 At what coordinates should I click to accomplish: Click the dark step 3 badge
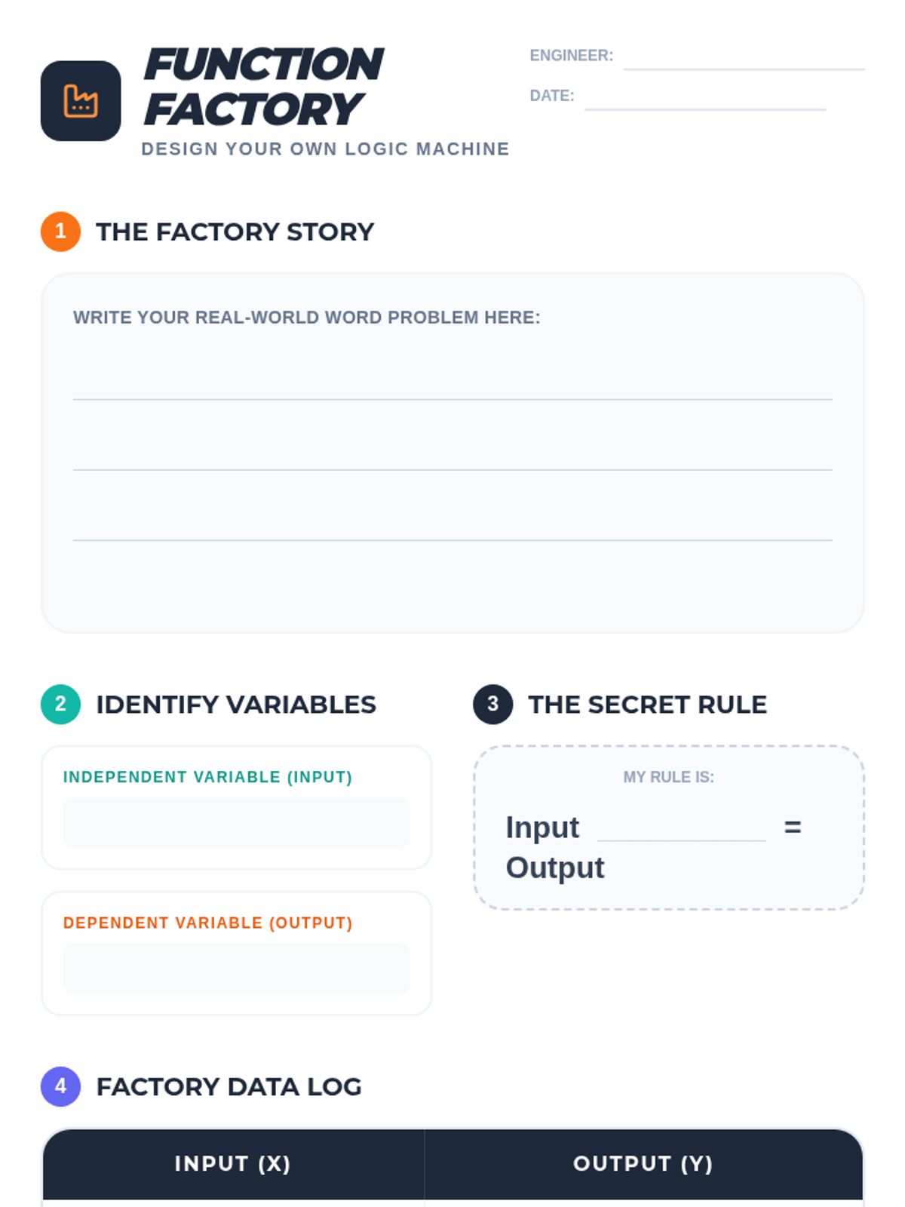click(492, 704)
